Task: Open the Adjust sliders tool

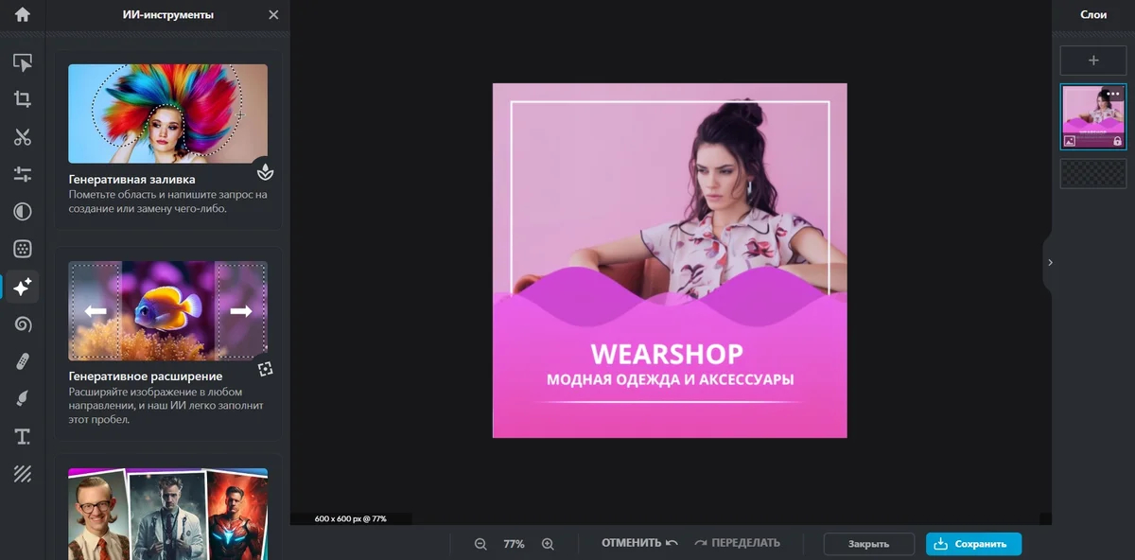Action: coord(22,174)
